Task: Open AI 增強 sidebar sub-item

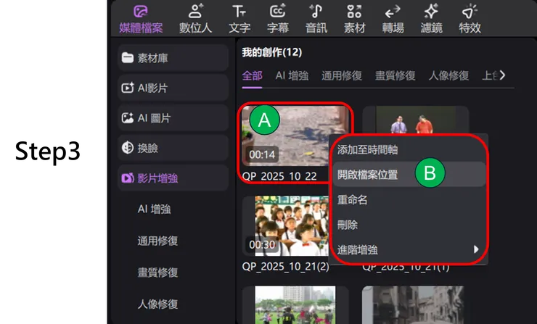Action: click(154, 209)
